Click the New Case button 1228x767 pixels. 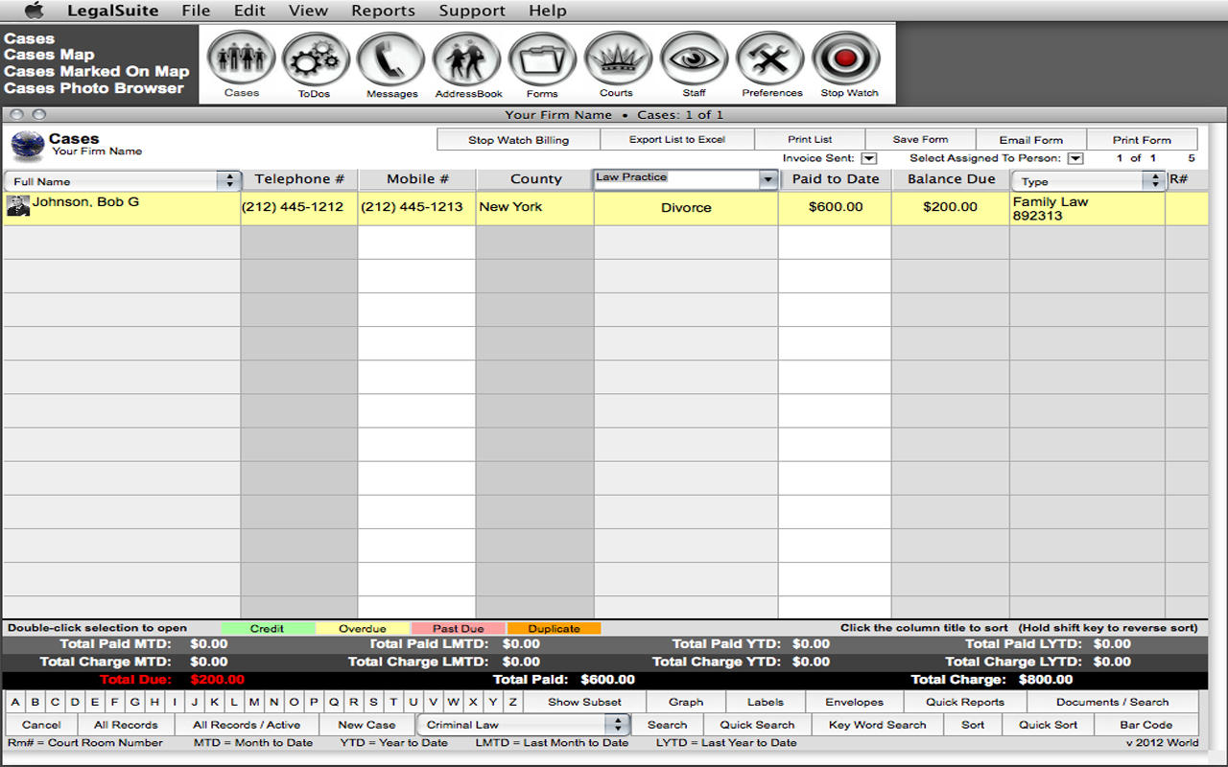(366, 725)
